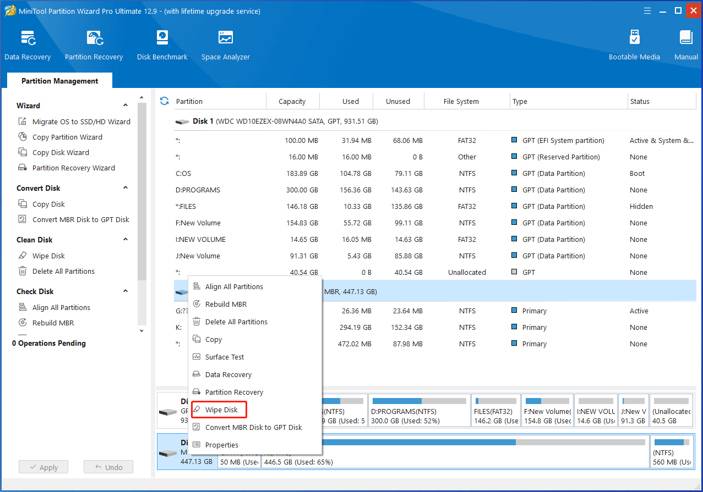The image size is (703, 492).
Task: Collapse the Convert Disk section
Action: (126, 188)
